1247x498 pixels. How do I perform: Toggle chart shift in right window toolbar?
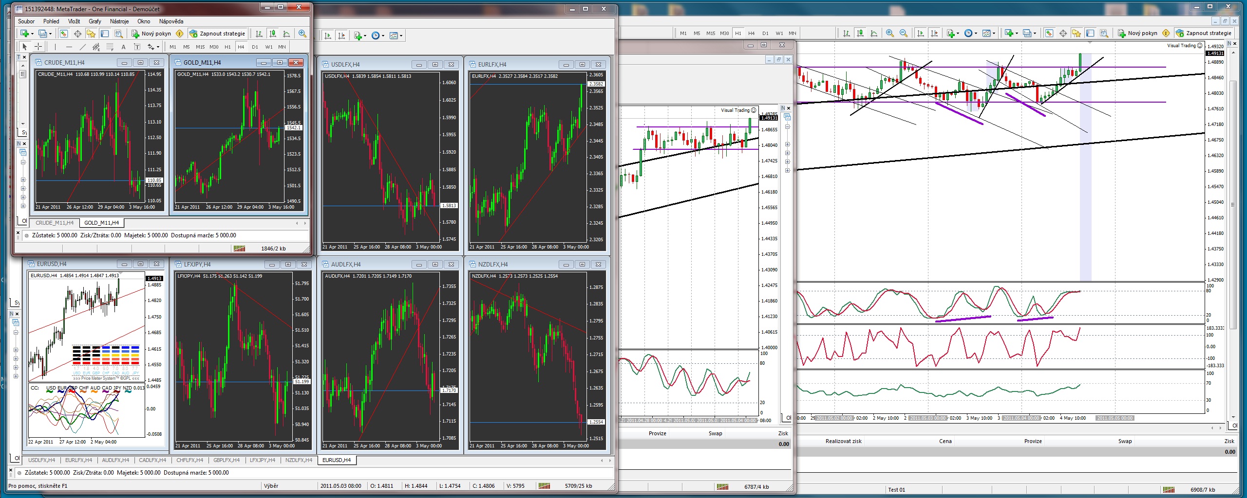pos(934,33)
